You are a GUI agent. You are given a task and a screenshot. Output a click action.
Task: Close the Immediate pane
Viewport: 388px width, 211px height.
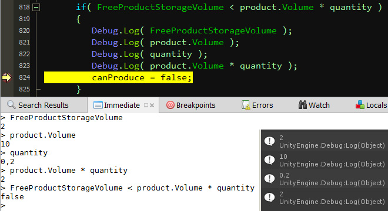[152, 105]
